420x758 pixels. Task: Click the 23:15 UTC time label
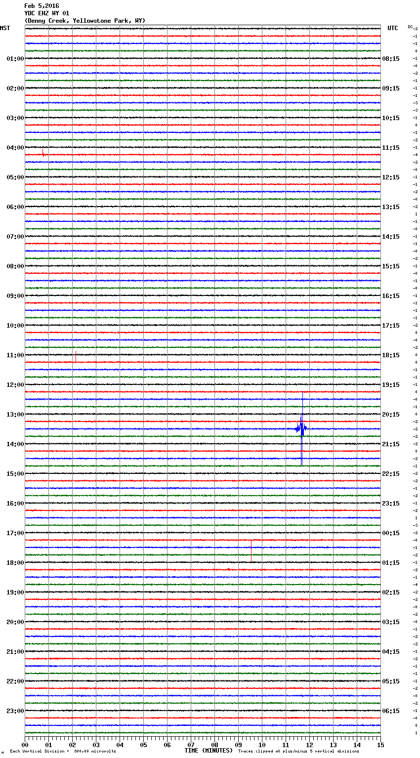click(x=391, y=504)
